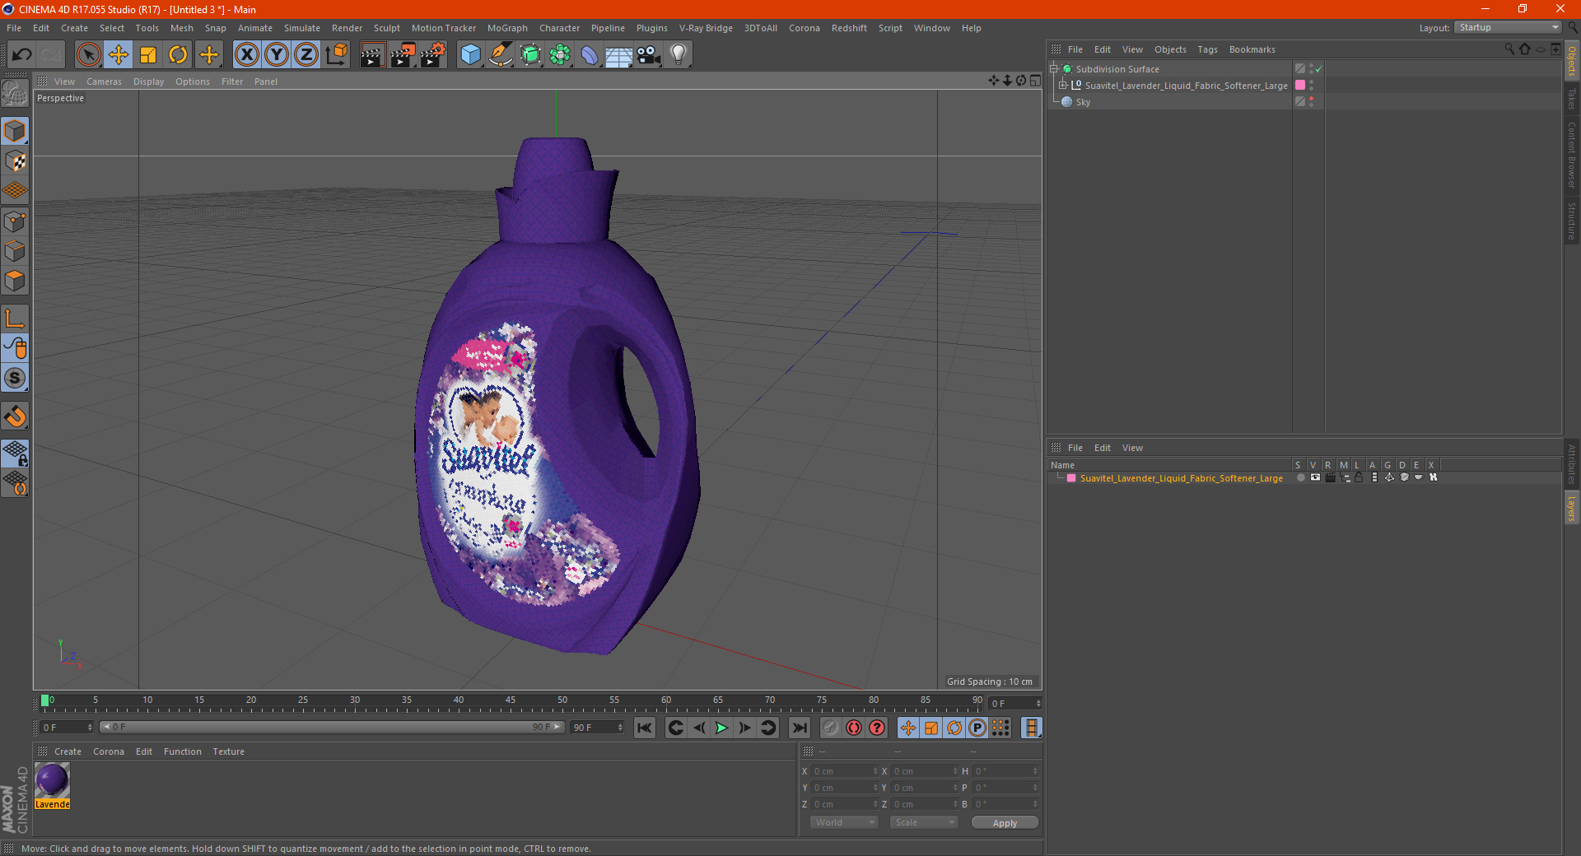
Task: Add a Floor environment object
Action: point(619,55)
